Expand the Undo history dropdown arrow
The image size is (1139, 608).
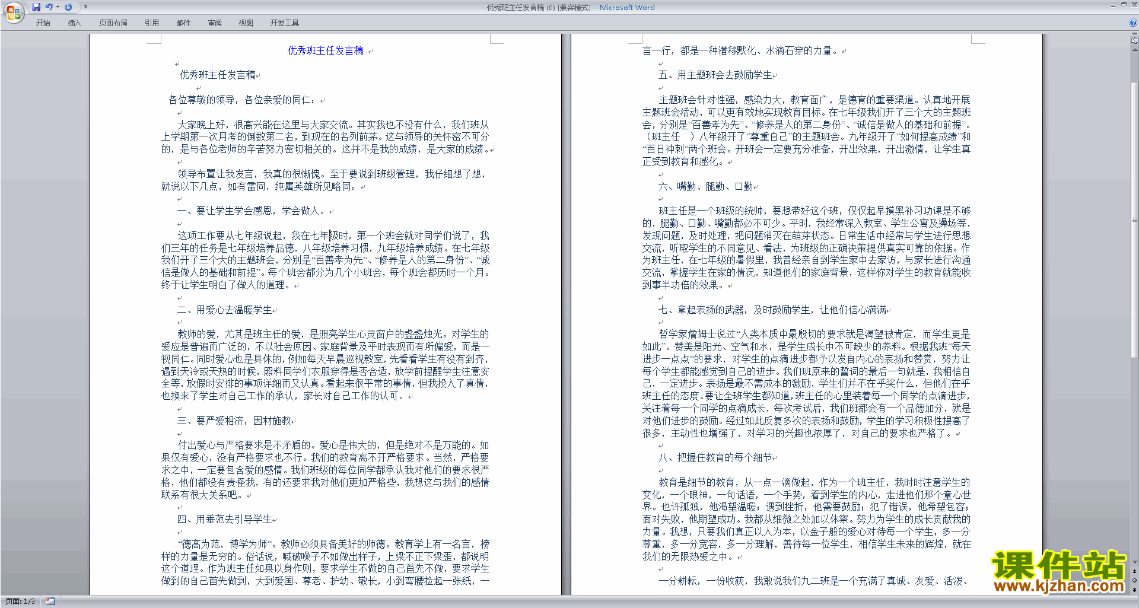58,7
